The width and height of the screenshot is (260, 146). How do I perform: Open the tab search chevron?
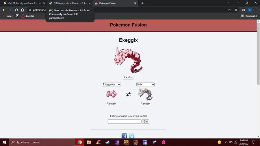pyautogui.click(x=229, y=3)
